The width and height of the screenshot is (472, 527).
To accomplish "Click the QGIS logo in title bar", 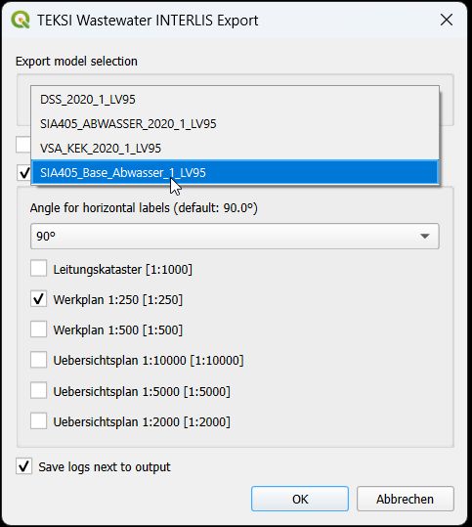I will pyautogui.click(x=21, y=20).
